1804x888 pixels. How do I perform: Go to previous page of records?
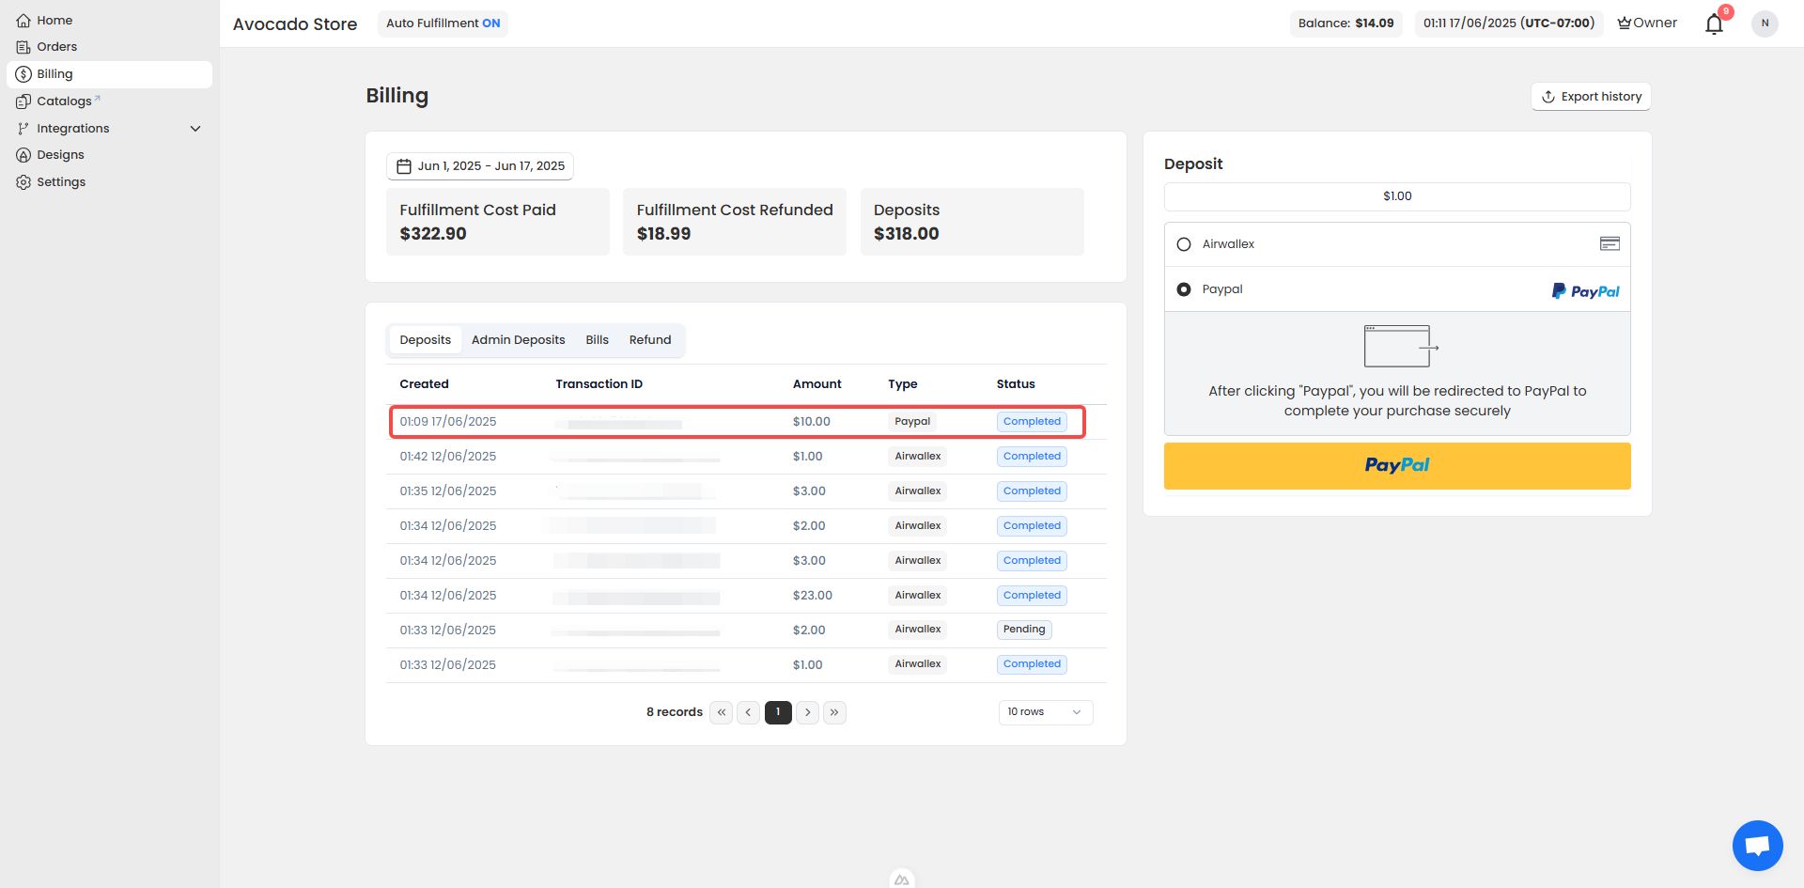pos(748,712)
